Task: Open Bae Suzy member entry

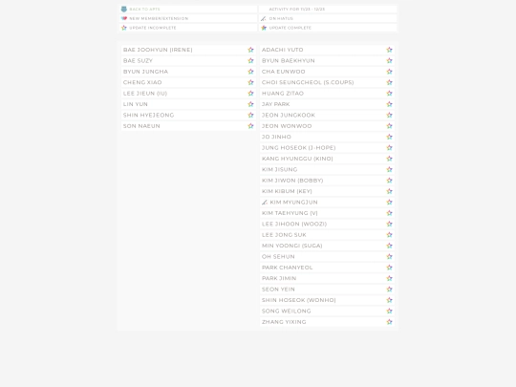Action: [188, 60]
